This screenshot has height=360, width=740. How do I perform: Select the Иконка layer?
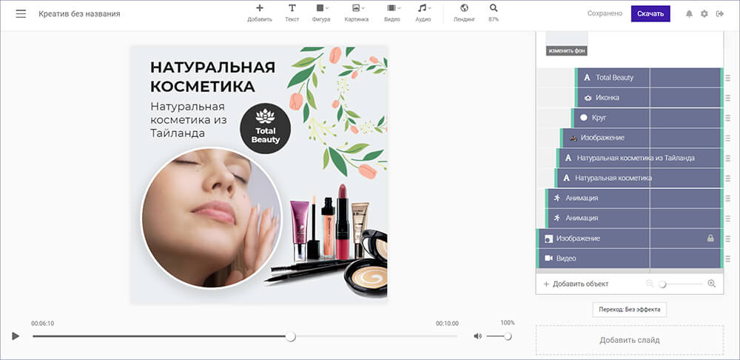pos(648,98)
